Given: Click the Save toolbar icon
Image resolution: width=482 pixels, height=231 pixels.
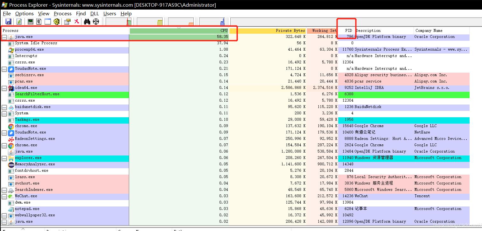Looking at the screenshot, I should [9, 22].
